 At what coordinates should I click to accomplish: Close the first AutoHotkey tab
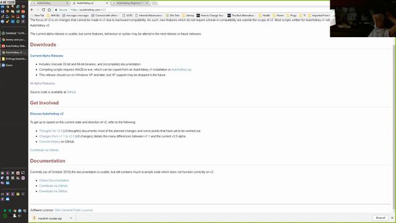[67, 3]
